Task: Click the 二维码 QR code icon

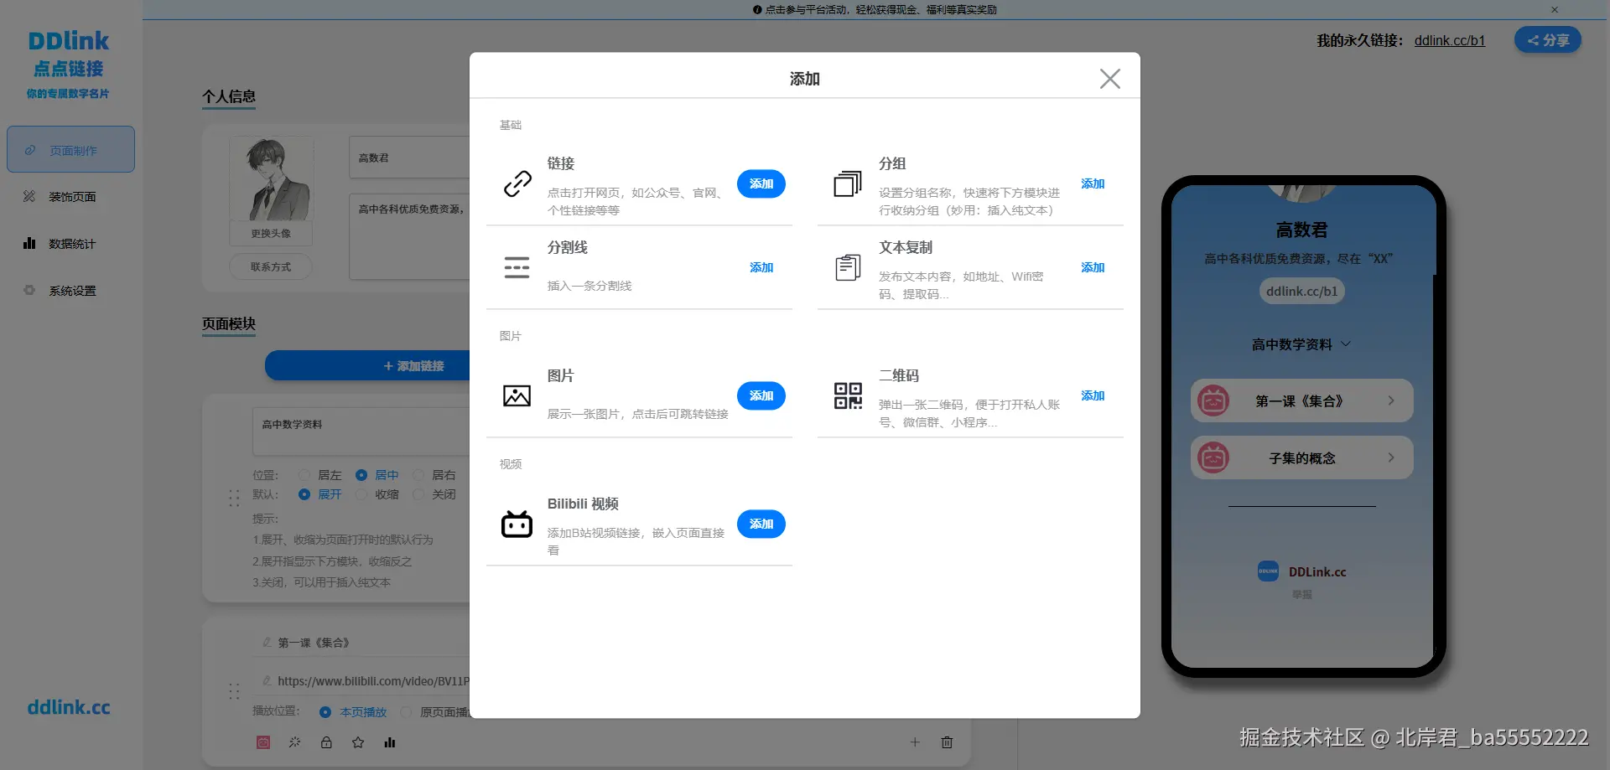Action: coord(848,395)
